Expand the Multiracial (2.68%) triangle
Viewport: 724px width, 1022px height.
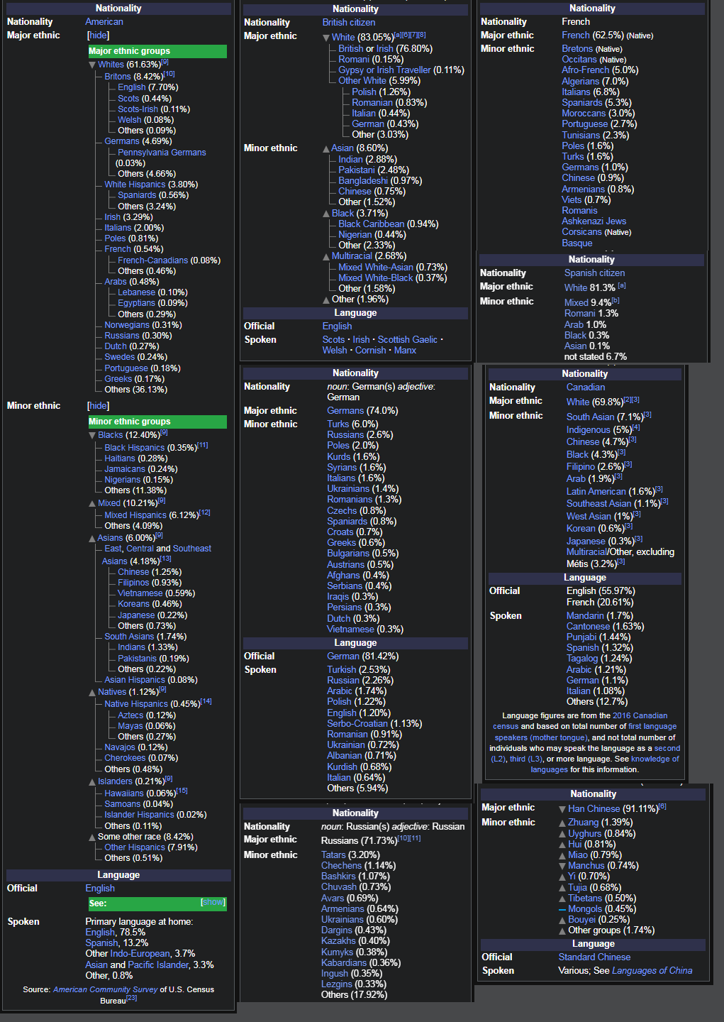pyautogui.click(x=326, y=256)
